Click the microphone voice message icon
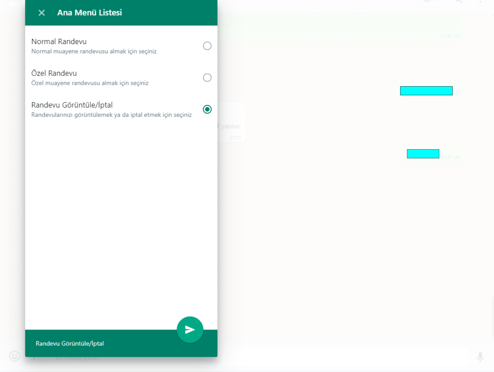This screenshot has width=494, height=372. pyautogui.click(x=480, y=357)
